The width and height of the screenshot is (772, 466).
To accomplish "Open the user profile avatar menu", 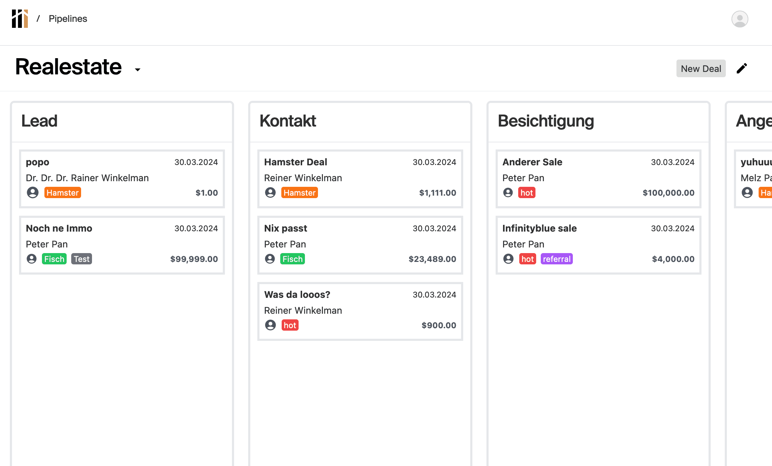I will (740, 19).
